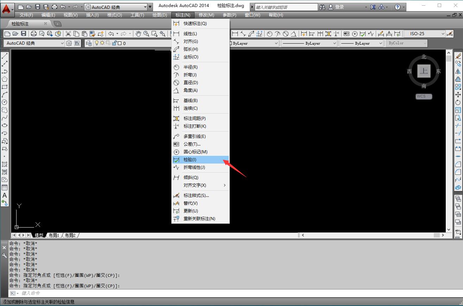Click the Erase tool in right toolbar

[x=458, y=56]
